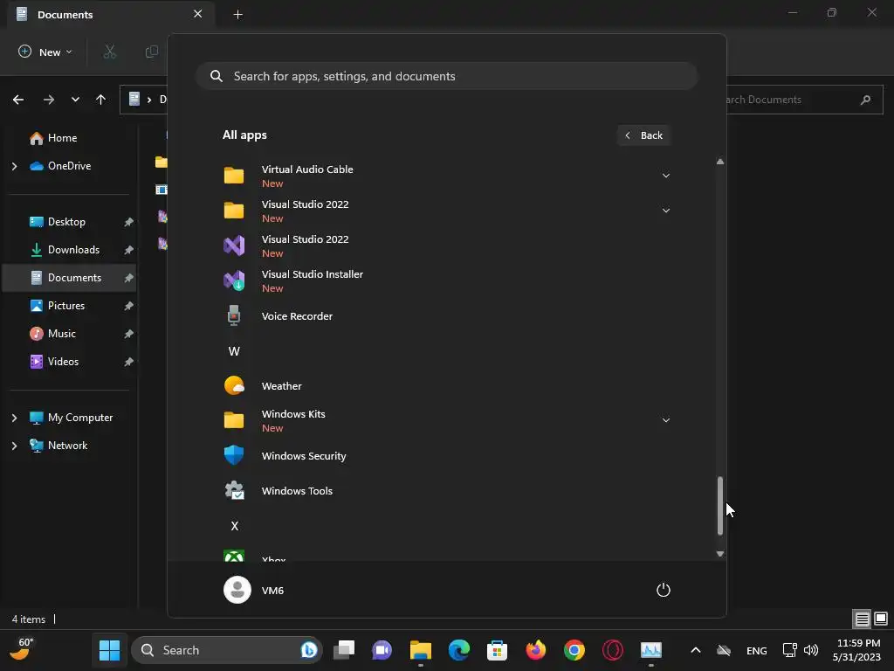Launch Microsoft Edge from taskbar
This screenshot has width=894, height=671.
click(x=459, y=650)
